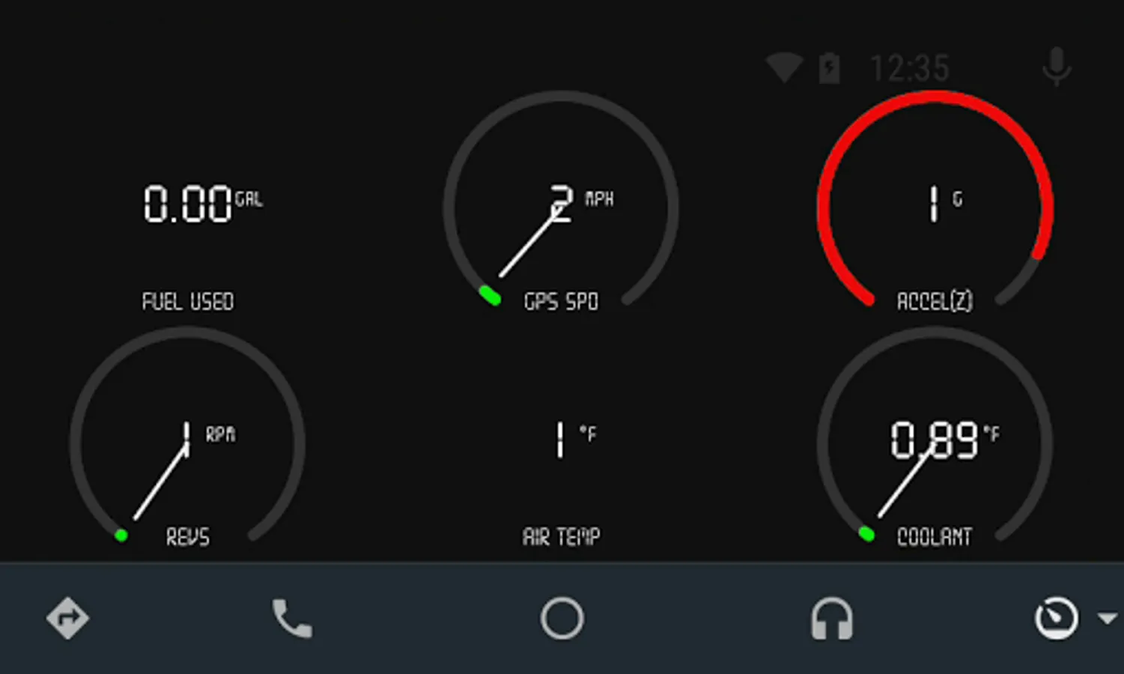Open the gauge dashboard app icon

click(1057, 619)
